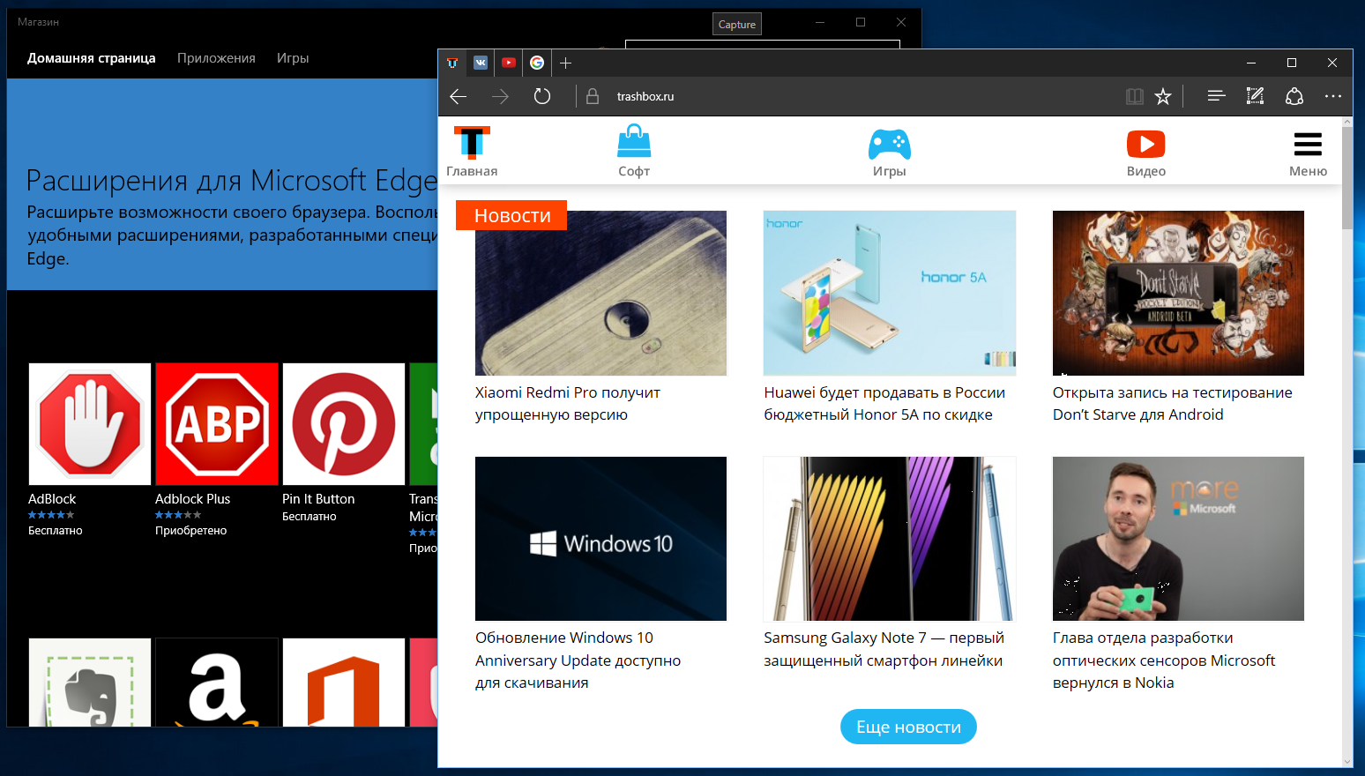This screenshot has width=1365, height=776.
Task: Open Office tile in Store
Action: coord(344,683)
